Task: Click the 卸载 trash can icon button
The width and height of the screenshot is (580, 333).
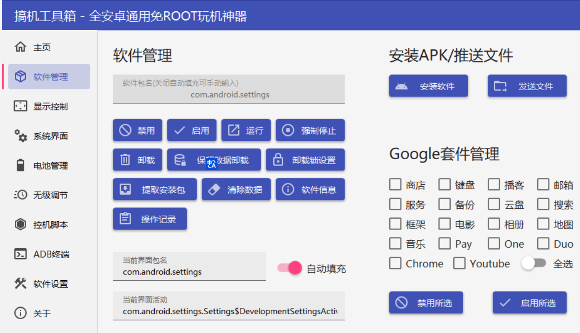Action: [x=125, y=160]
